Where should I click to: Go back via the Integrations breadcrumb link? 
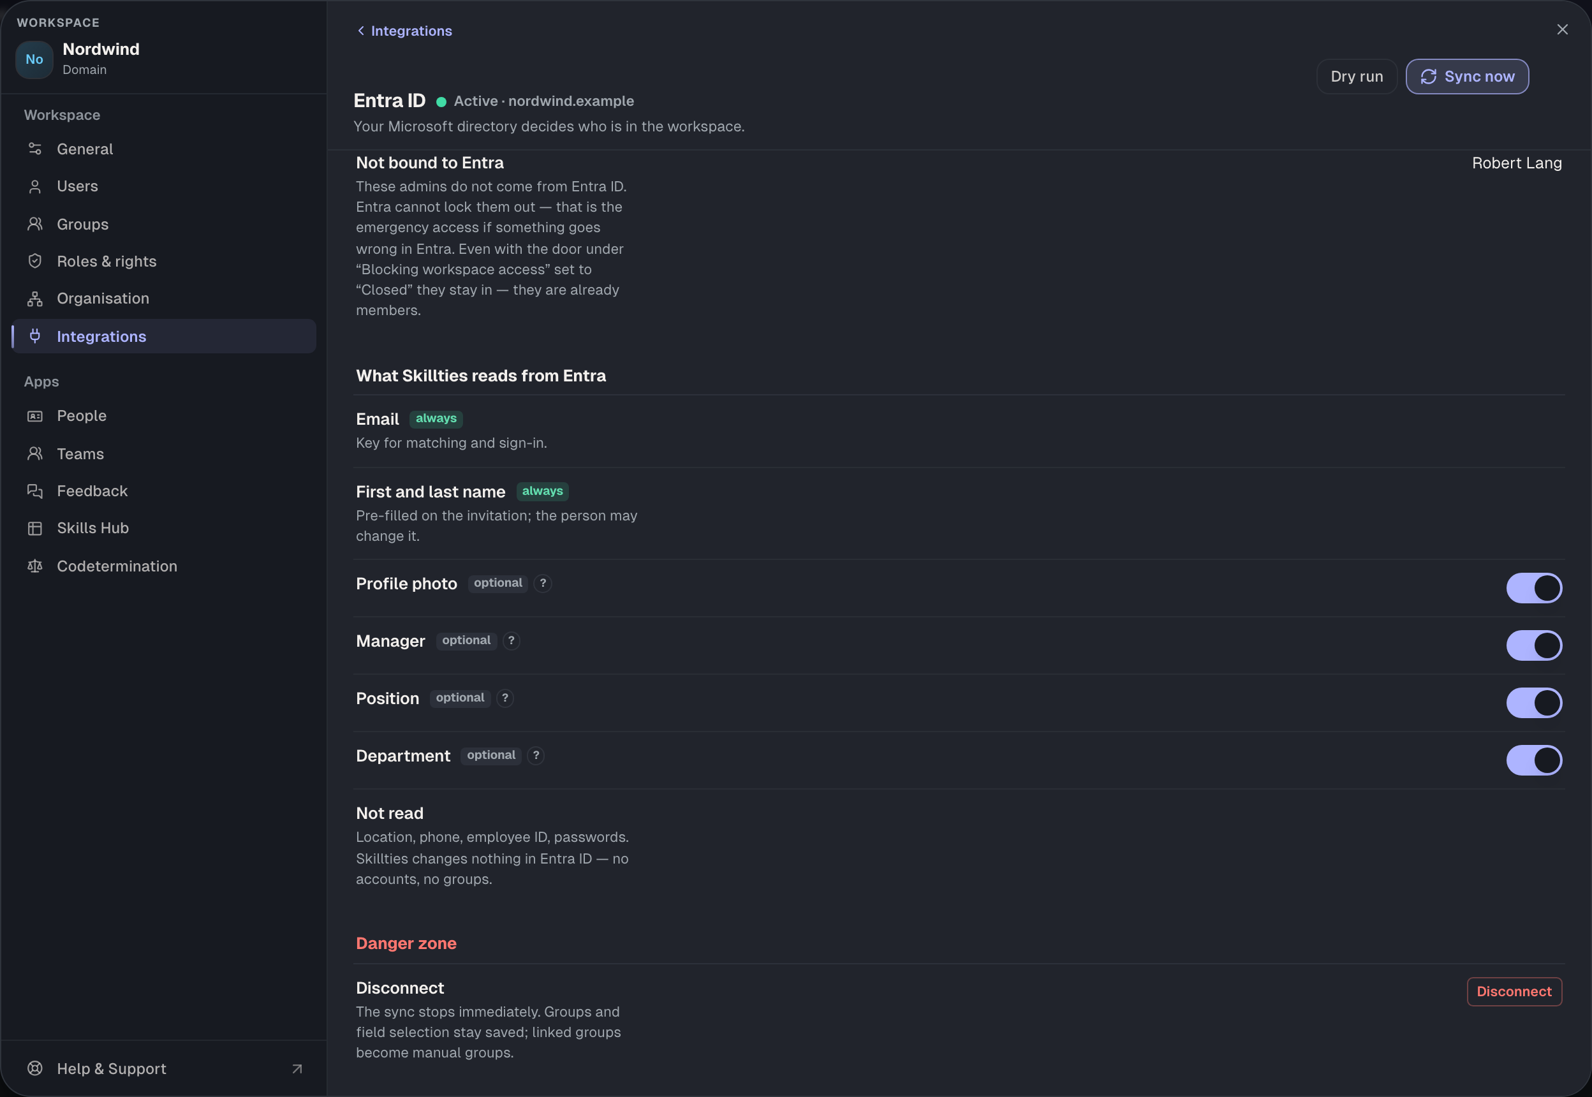point(404,31)
